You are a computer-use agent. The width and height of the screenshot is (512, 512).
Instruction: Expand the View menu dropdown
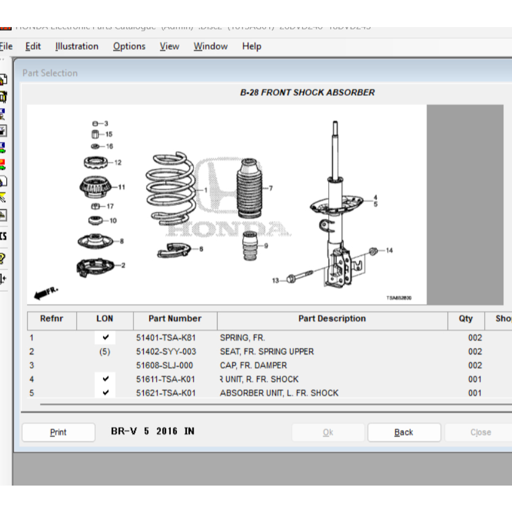point(169,46)
